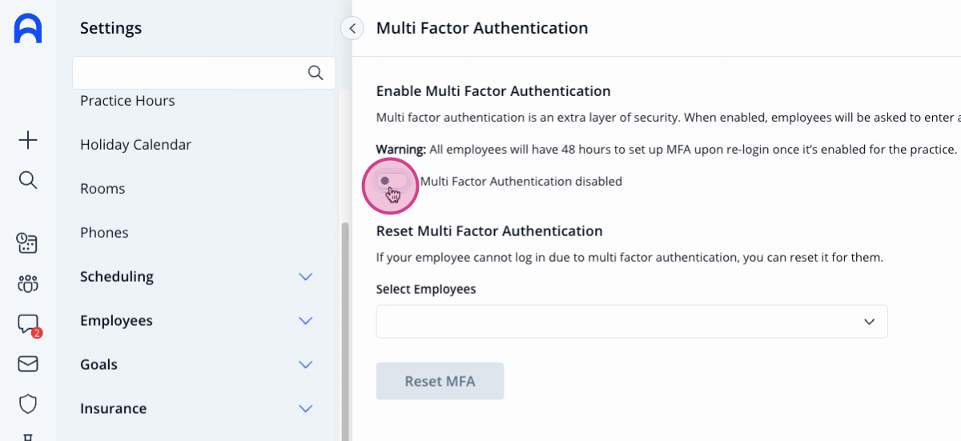Viewport: 961px width, 441px height.
Task: Open the people group icon
Action: pyautogui.click(x=28, y=283)
